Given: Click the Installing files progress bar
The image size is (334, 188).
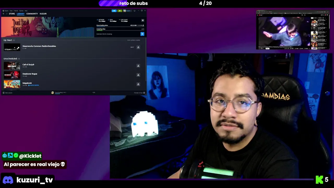Looking at the screenshot, I should 120,31.
